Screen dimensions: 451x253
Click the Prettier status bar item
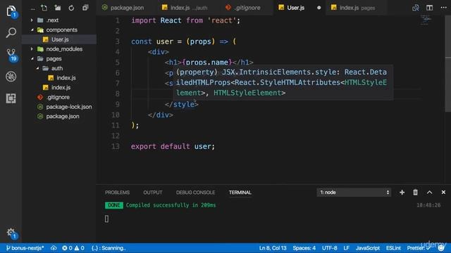[419, 248]
